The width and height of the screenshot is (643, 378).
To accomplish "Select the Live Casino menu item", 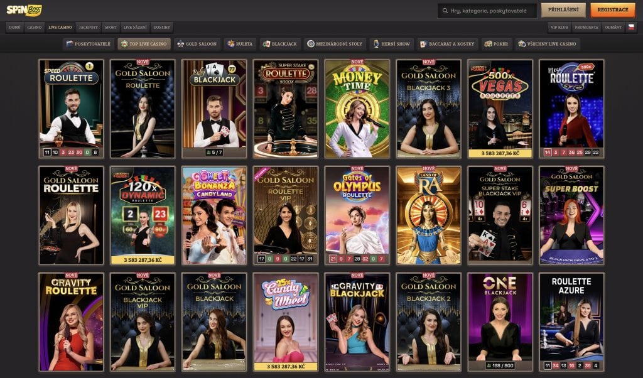I will [60, 27].
